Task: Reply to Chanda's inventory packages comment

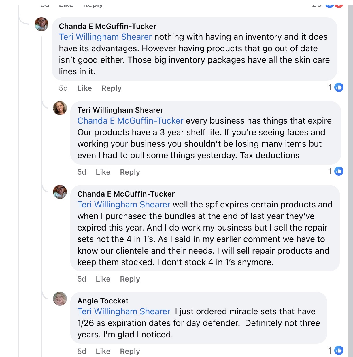Action: pos(112,88)
